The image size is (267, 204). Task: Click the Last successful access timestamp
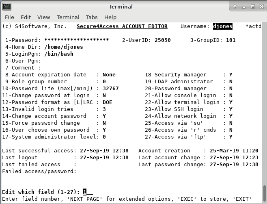(104, 151)
